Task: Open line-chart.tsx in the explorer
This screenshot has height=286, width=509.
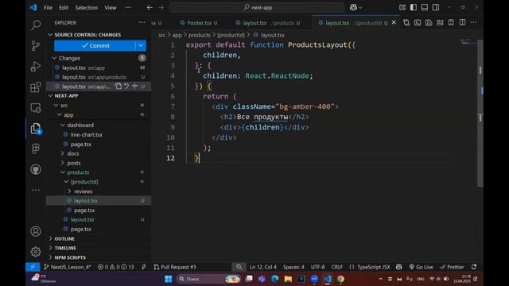Action: [87, 134]
